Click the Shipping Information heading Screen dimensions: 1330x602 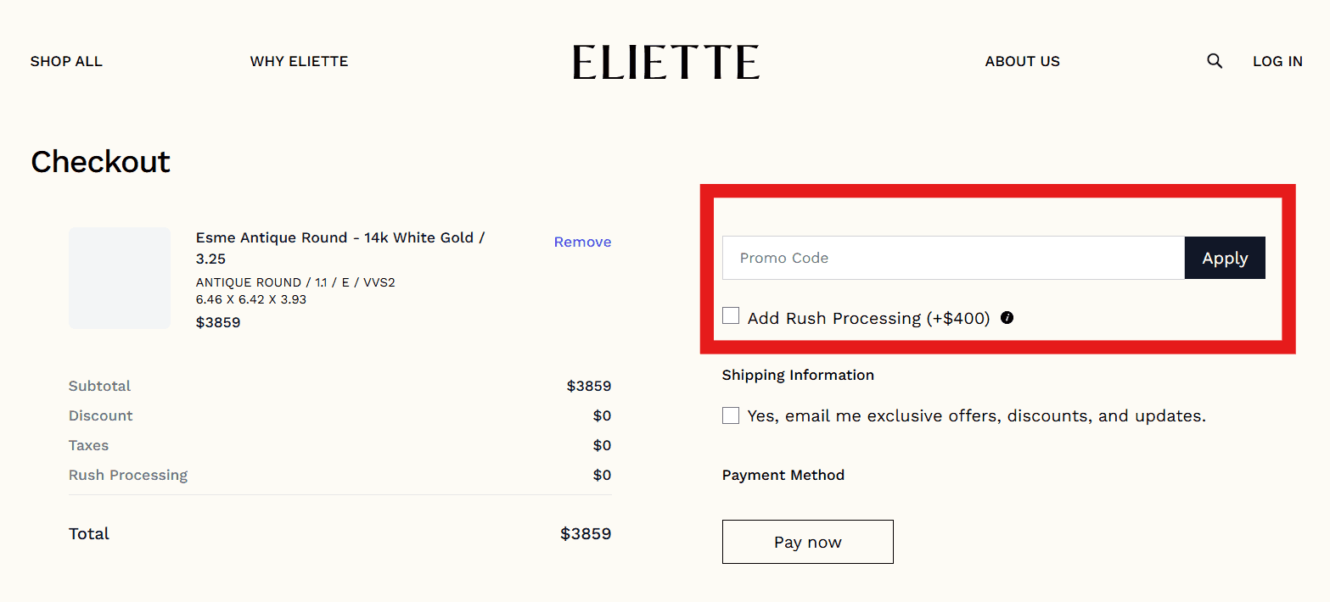798,375
